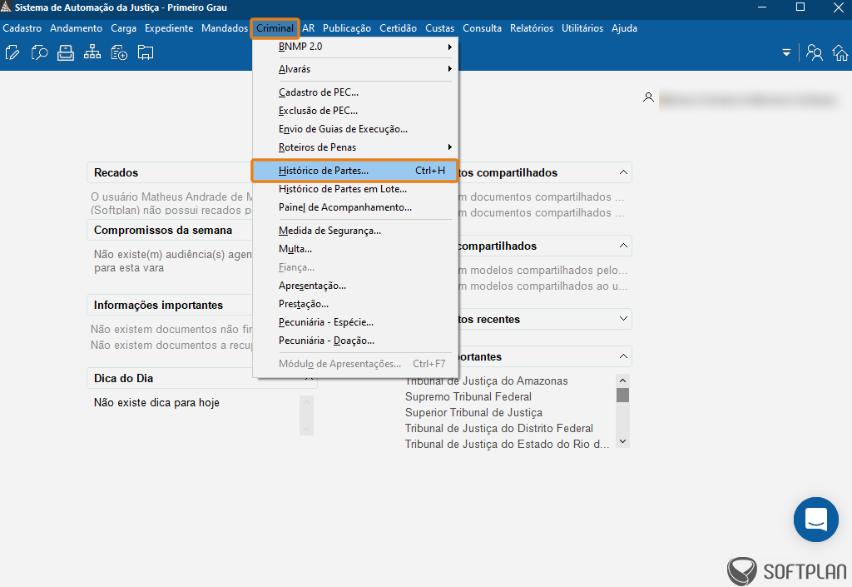Select Exclusão de PEC menu entry
The width and height of the screenshot is (852, 587).
click(x=356, y=111)
